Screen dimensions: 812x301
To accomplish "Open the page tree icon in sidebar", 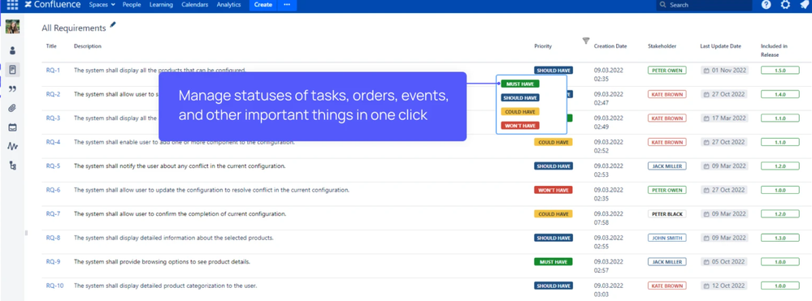I will pos(12,166).
